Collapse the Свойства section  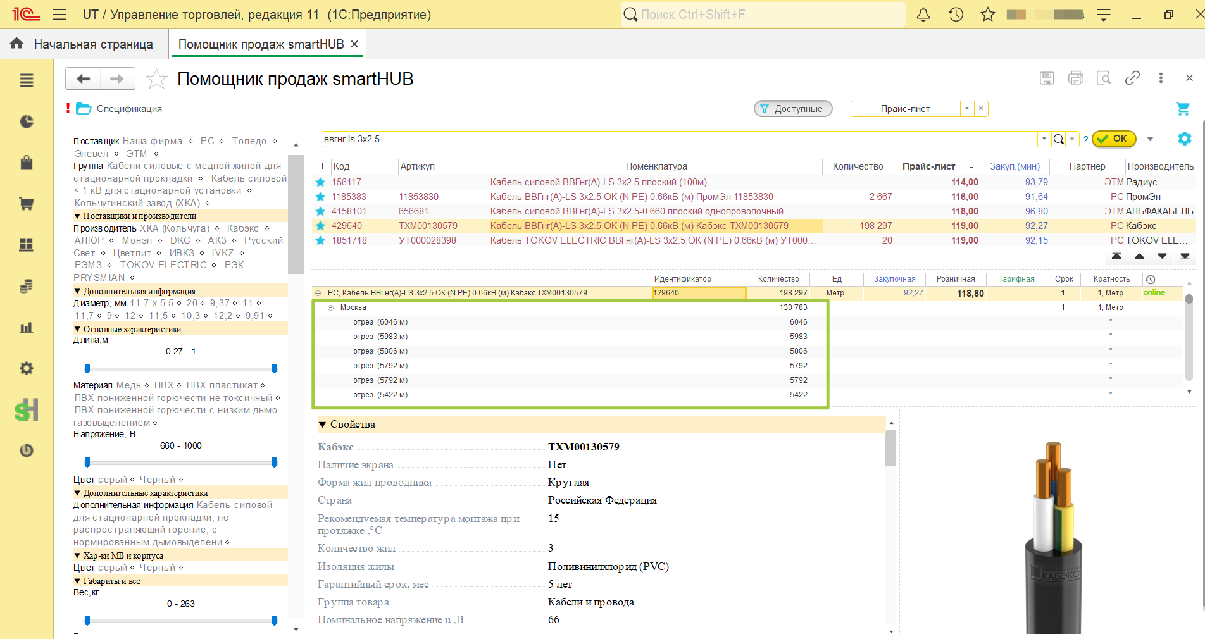point(322,425)
